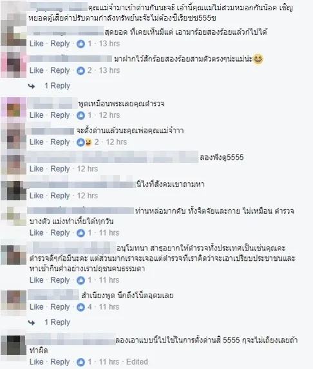The image size is (313, 369).
Task: Click the reply arrow icon under the 'สำเนียงพูด' comment
Action: [x=32, y=322]
